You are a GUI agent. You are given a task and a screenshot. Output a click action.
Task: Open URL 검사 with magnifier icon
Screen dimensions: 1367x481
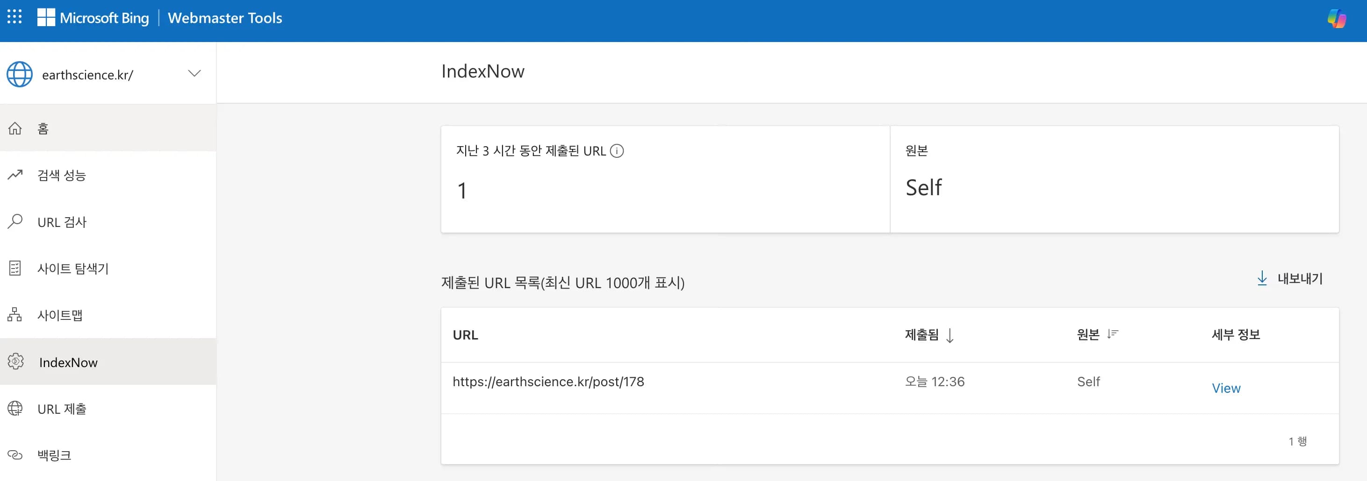tap(15, 222)
